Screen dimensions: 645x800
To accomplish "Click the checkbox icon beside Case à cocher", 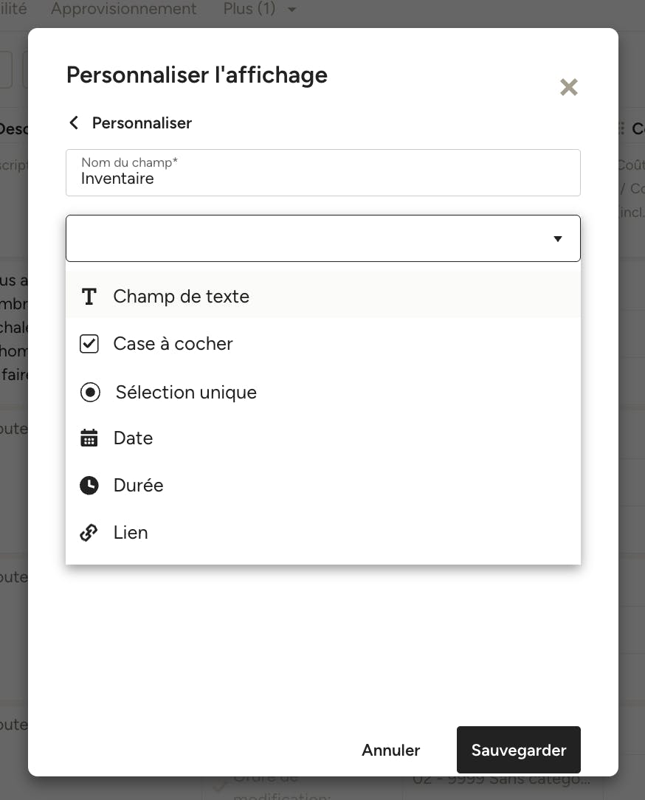I will point(89,344).
